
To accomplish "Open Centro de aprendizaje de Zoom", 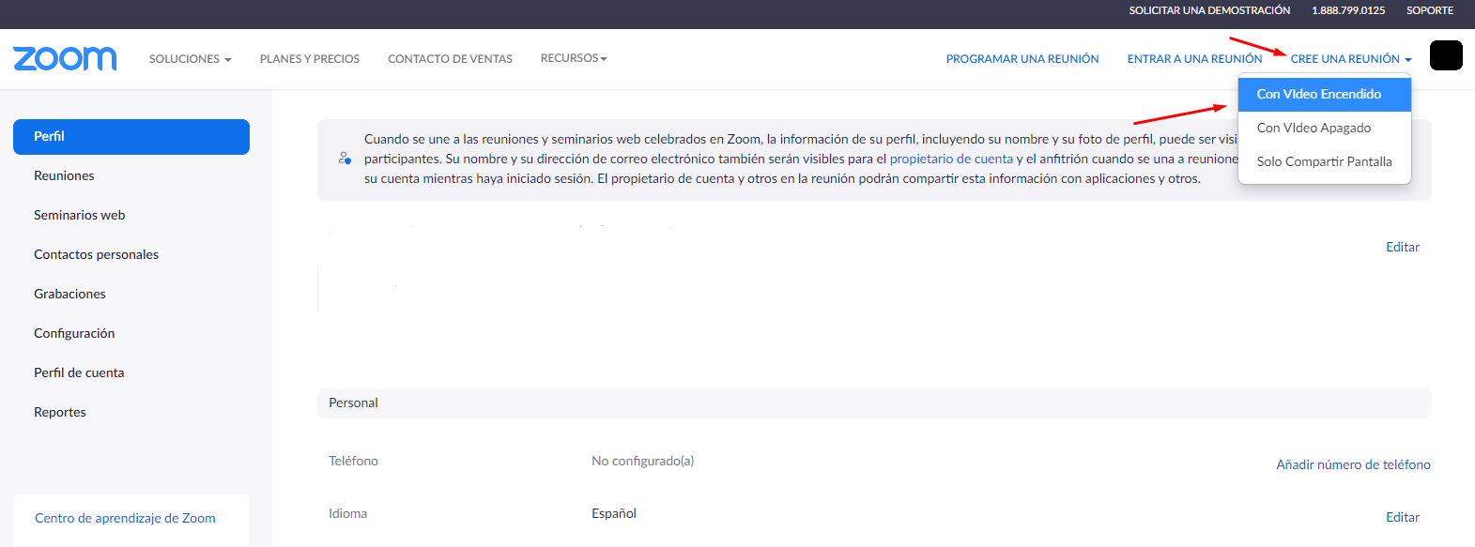I will pyautogui.click(x=125, y=518).
